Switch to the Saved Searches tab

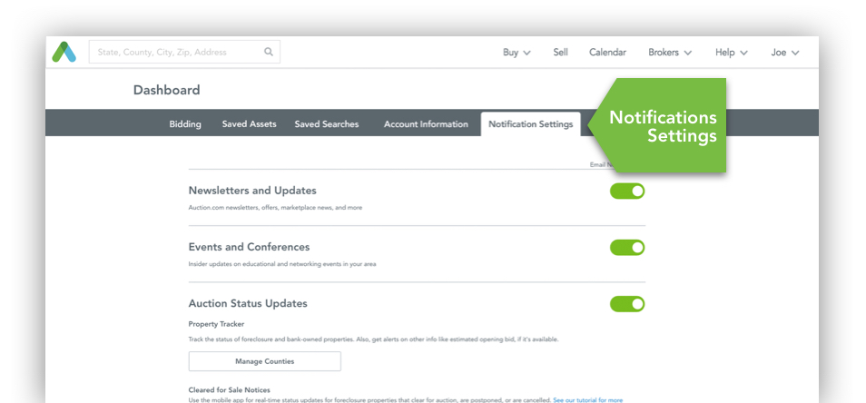pyautogui.click(x=327, y=124)
